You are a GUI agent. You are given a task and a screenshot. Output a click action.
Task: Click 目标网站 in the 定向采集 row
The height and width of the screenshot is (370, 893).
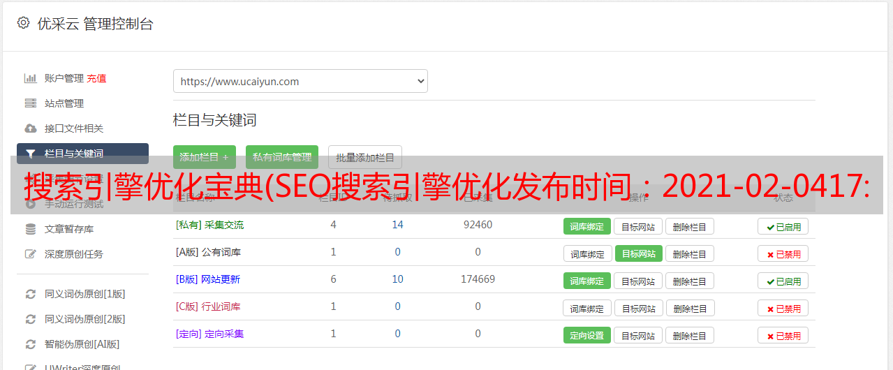pyautogui.click(x=638, y=335)
